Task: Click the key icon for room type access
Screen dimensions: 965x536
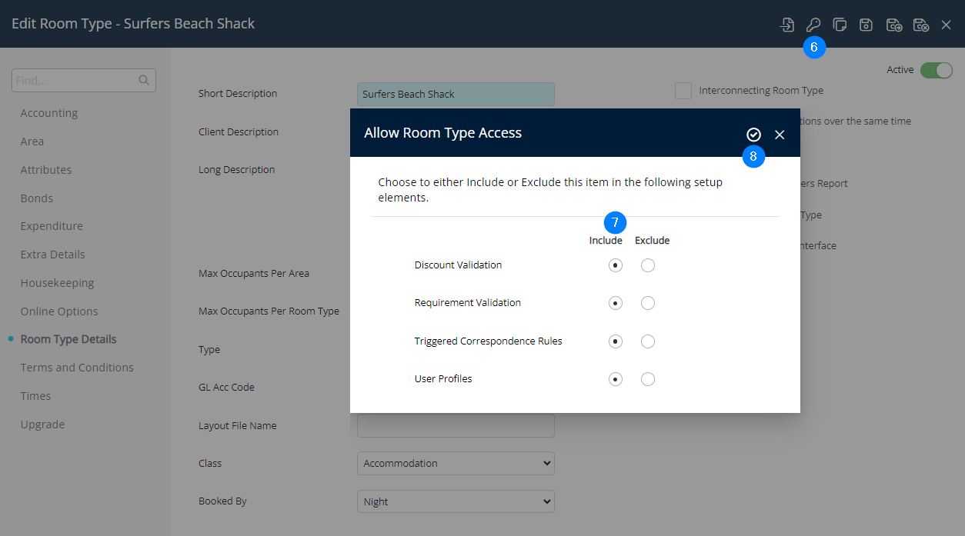Action: coord(813,25)
